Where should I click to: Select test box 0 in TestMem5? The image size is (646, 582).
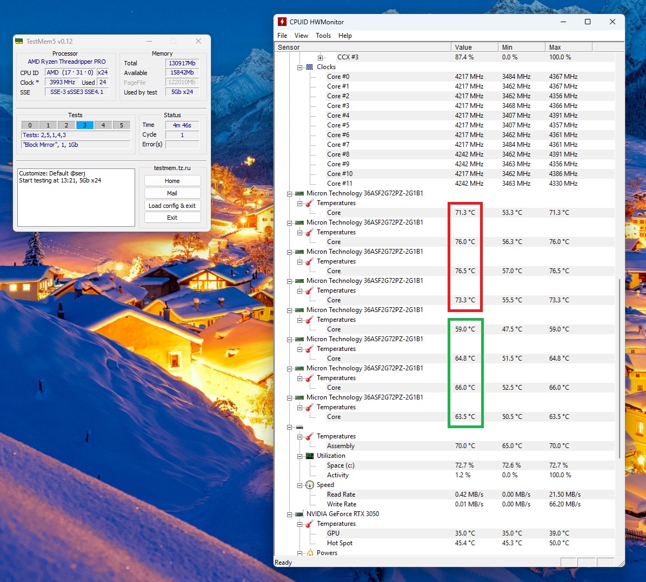pos(30,125)
